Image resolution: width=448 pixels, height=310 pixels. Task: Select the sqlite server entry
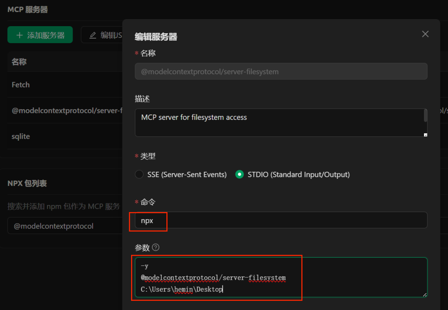click(20, 136)
